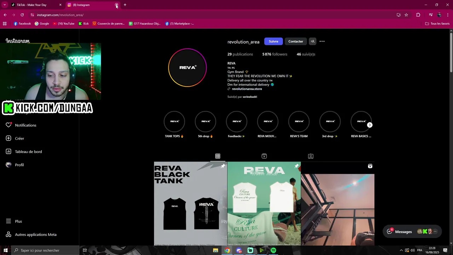The height and width of the screenshot is (255, 453).
Task: Focus the address bar with instagram.com URL
Action: pos(212,15)
